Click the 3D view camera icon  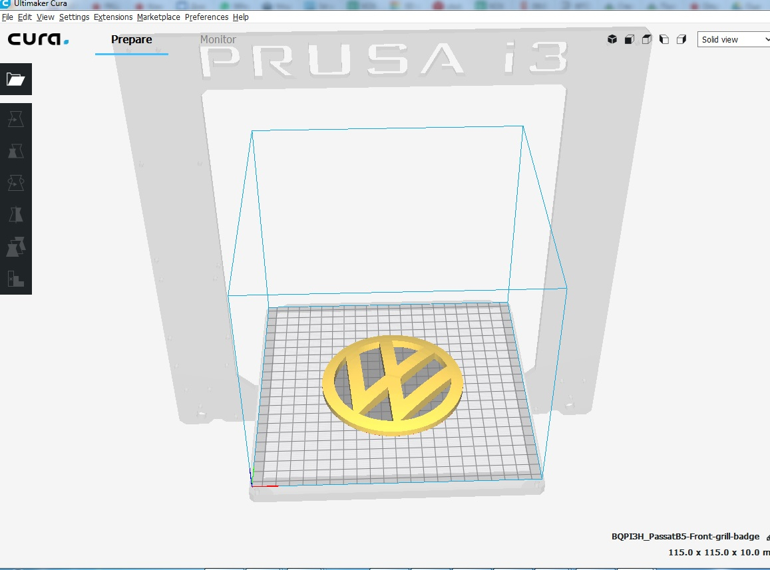pos(612,39)
